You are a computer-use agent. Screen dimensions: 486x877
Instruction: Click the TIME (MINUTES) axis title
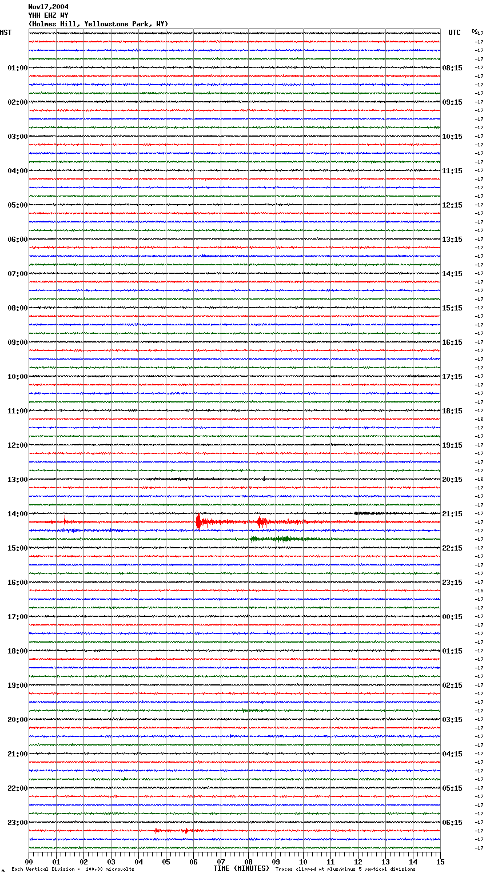click(241, 868)
